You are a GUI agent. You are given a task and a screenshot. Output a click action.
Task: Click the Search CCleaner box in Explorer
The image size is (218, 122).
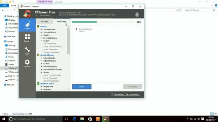[200, 10]
